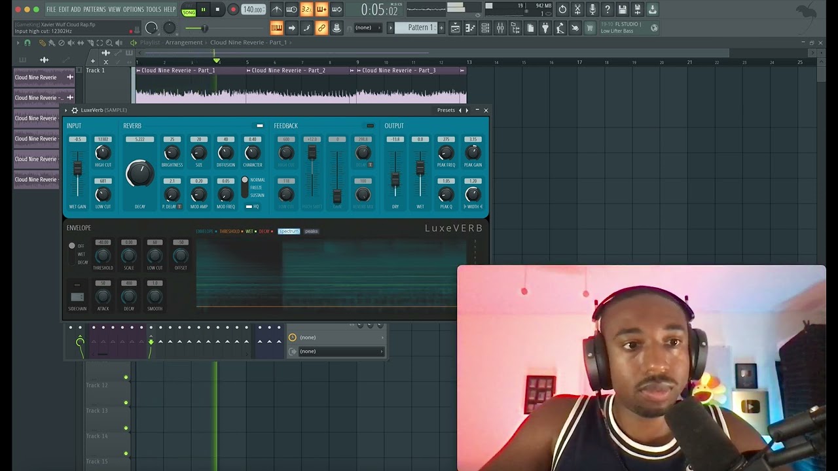This screenshot has width=838, height=471.
Task: Click the stop playback button
Action: (x=217, y=9)
